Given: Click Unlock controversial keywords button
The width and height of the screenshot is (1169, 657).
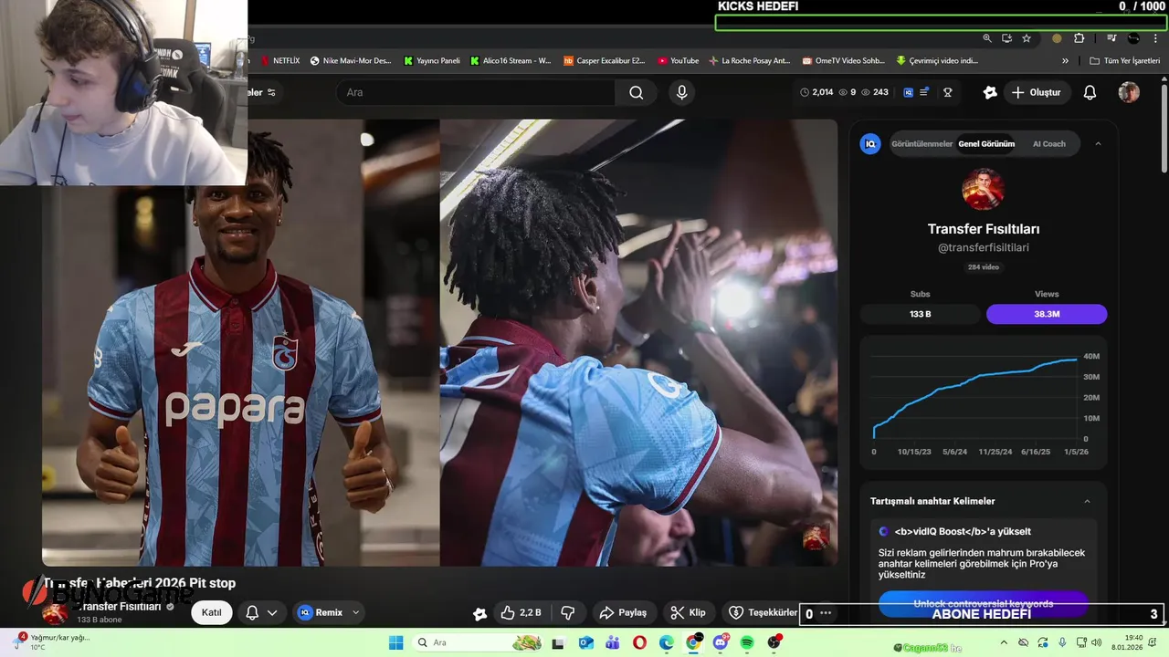Looking at the screenshot, I should tap(983, 604).
